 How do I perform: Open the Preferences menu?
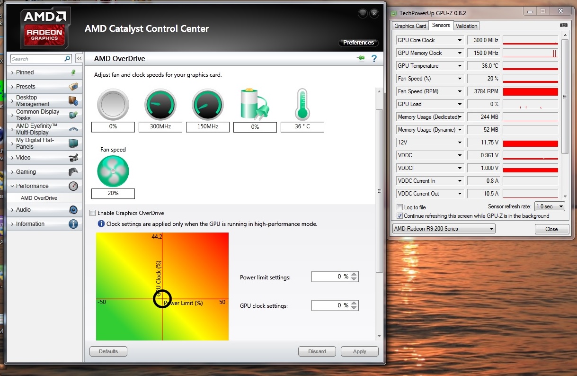[358, 43]
